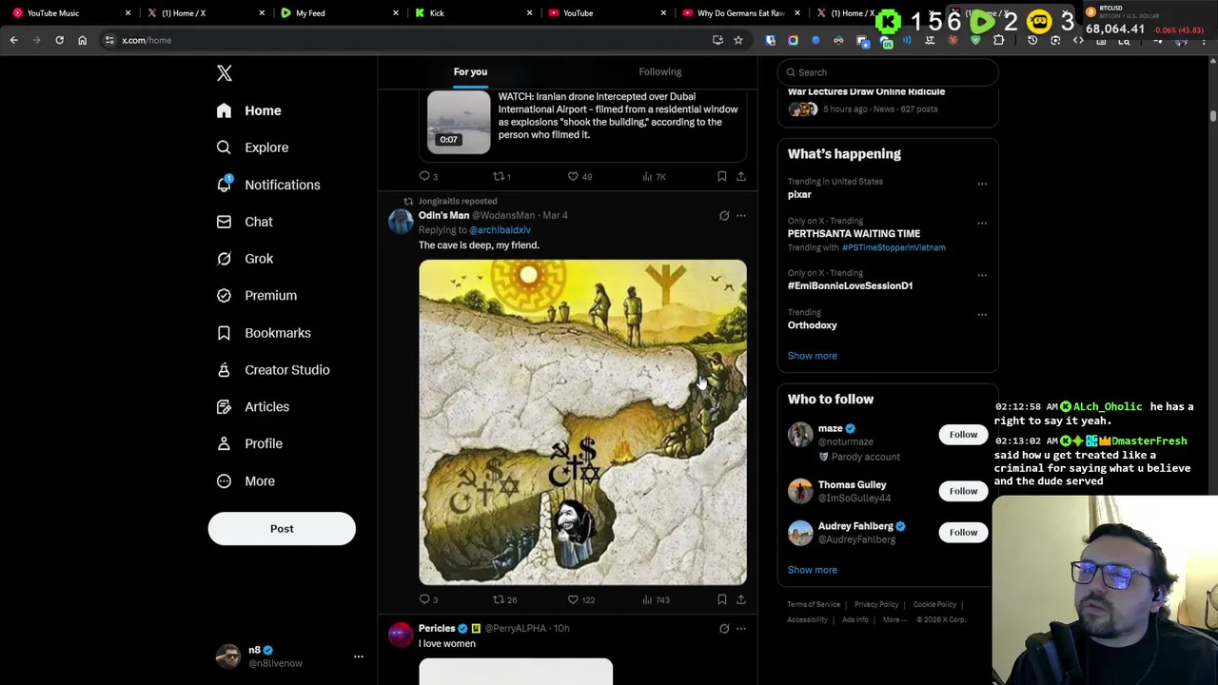Viewport: 1218px width, 685px height.
Task: Follow the maze account
Action: [x=963, y=435]
